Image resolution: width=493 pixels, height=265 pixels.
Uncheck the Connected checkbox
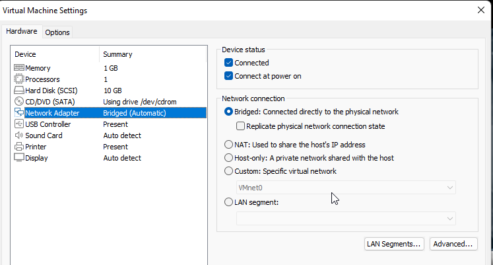(x=229, y=63)
